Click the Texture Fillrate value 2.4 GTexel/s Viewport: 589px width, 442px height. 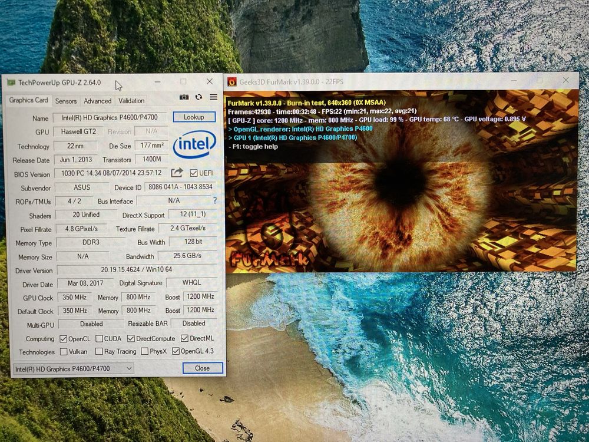point(188,228)
